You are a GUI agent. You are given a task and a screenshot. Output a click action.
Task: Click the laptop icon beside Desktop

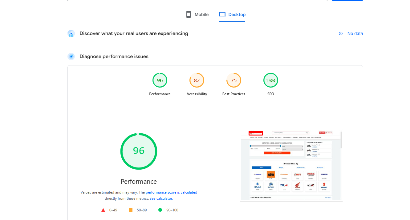pyautogui.click(x=222, y=14)
